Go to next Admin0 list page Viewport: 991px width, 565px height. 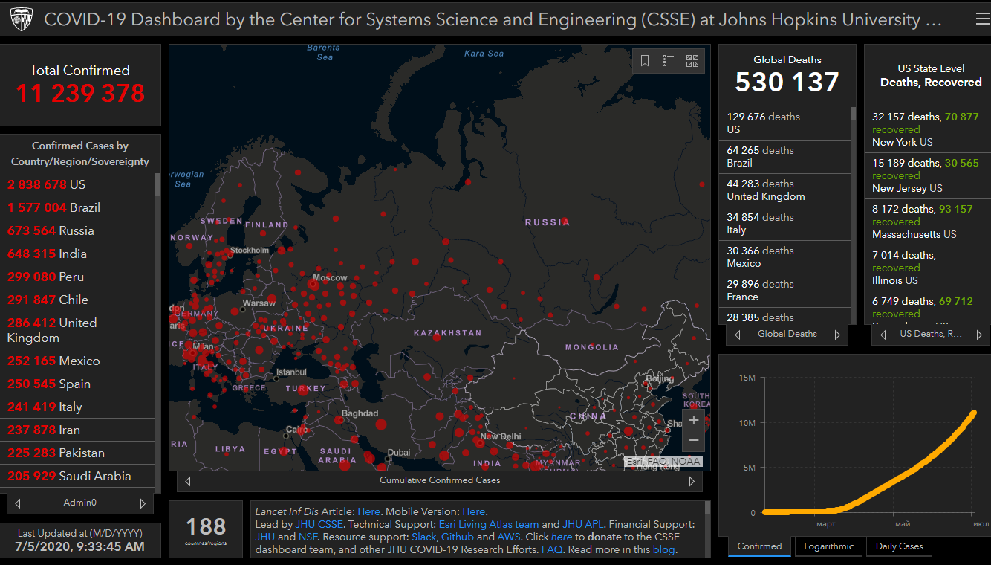[143, 503]
